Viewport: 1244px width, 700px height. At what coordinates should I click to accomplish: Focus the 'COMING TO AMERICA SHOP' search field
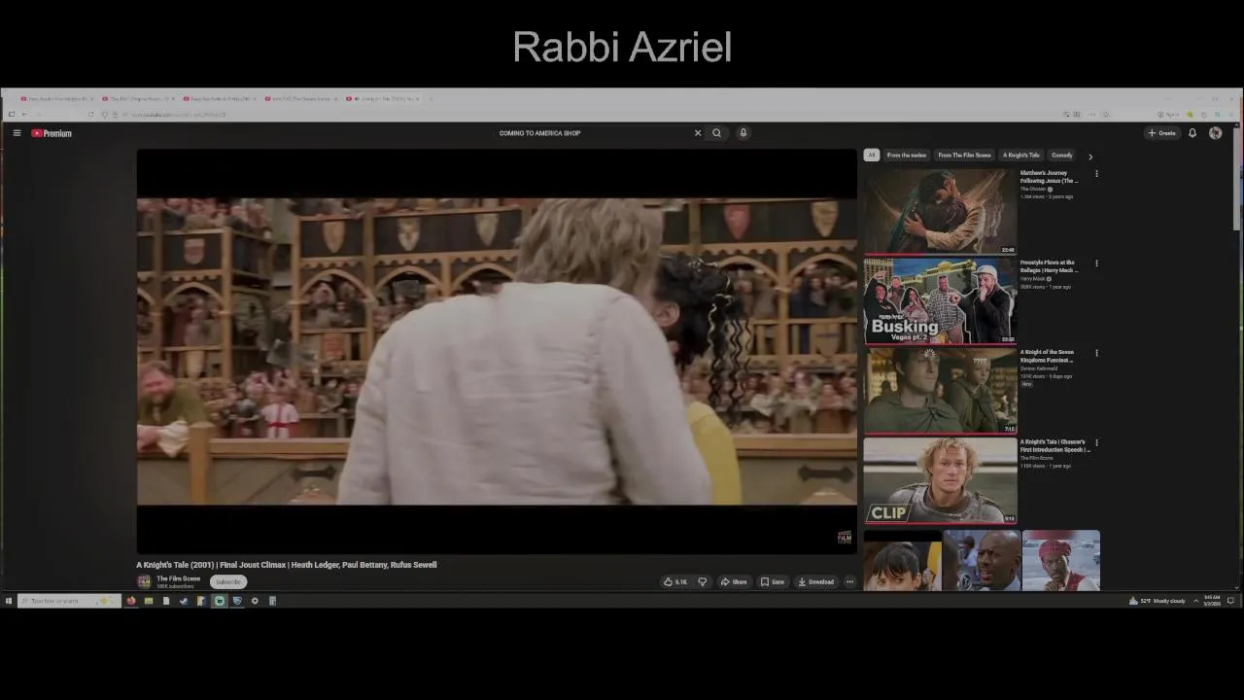pyautogui.click(x=593, y=133)
